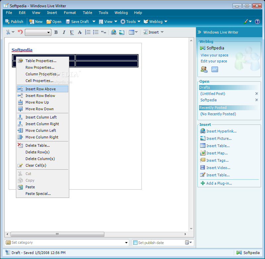Choose Paste from the context menu
The width and height of the screenshot is (265, 259).
point(43,187)
